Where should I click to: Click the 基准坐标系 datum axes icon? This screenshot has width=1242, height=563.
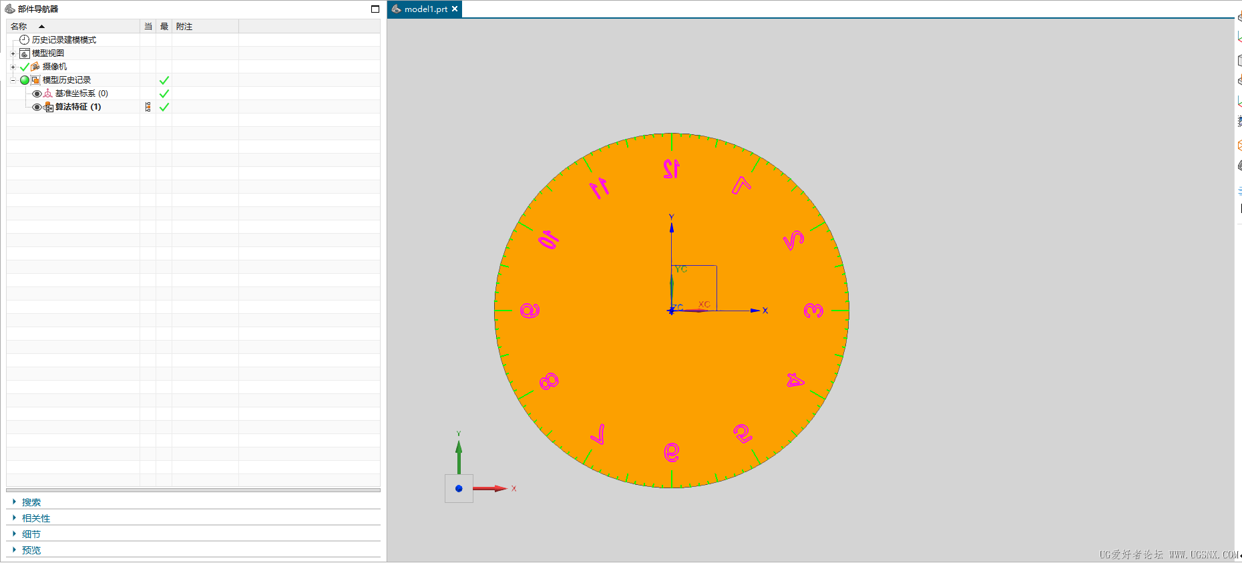coord(48,93)
